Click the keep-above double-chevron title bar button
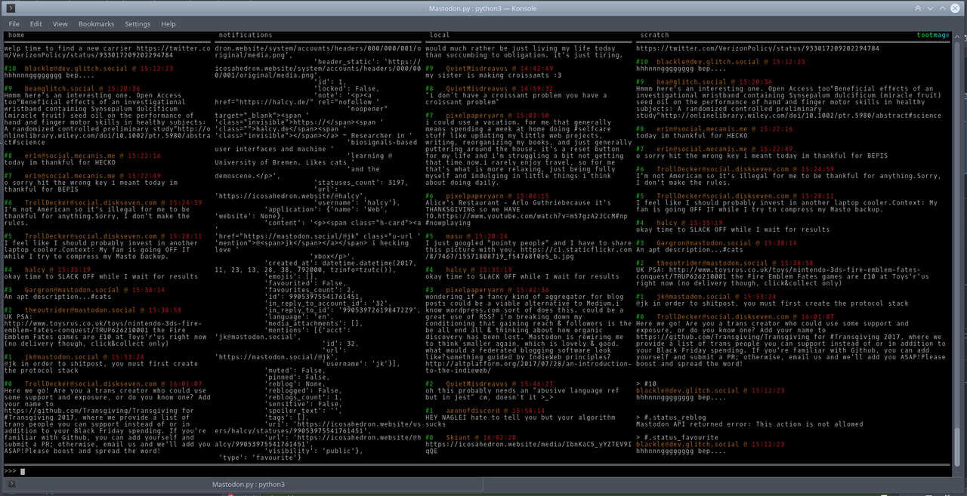Viewport: 967px width, 496px height. click(x=917, y=8)
